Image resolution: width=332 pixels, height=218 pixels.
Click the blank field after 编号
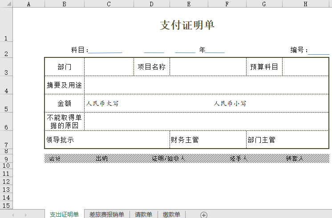(319, 51)
